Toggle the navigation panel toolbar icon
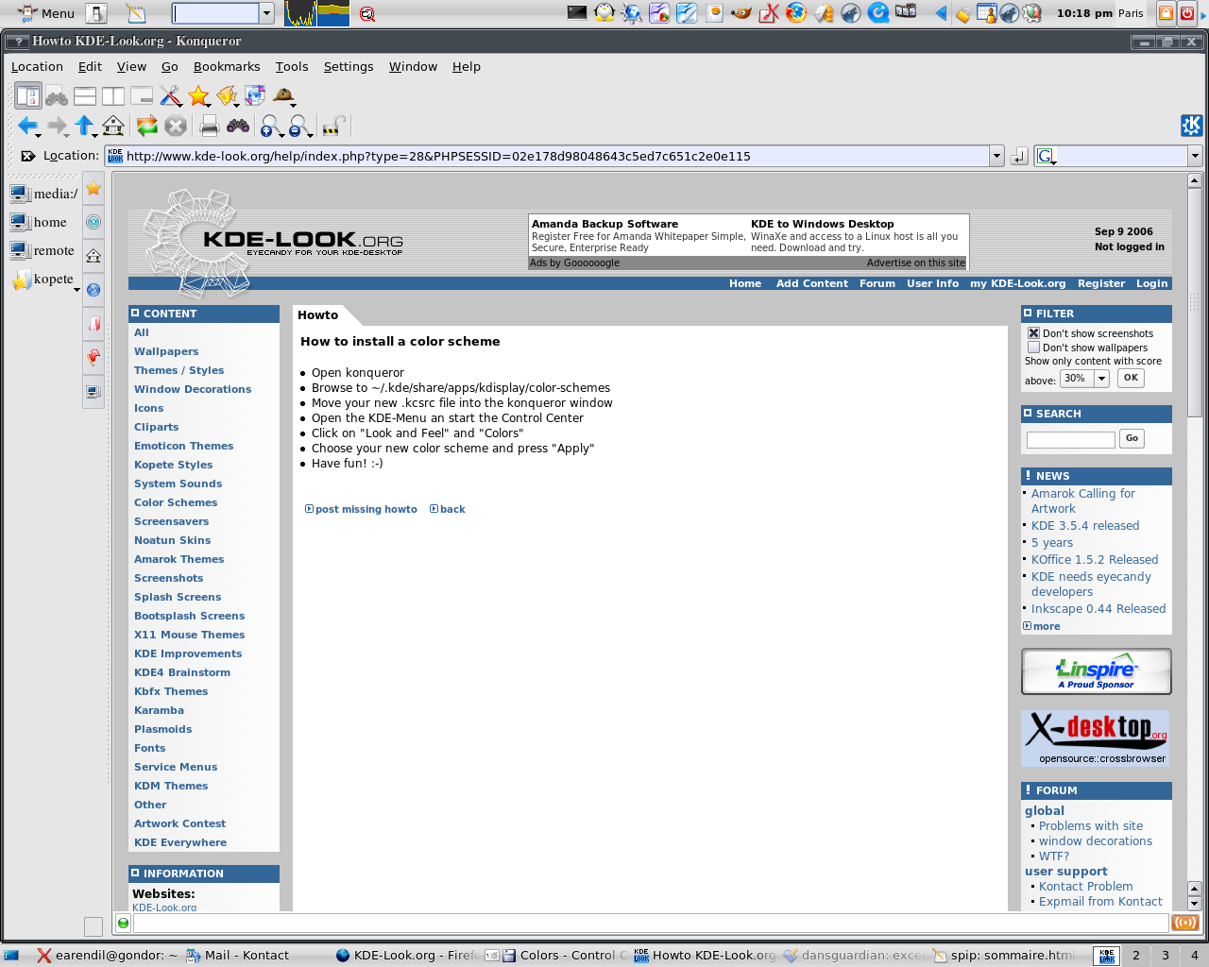Viewport: 1209px width, 967px height. tap(28, 95)
